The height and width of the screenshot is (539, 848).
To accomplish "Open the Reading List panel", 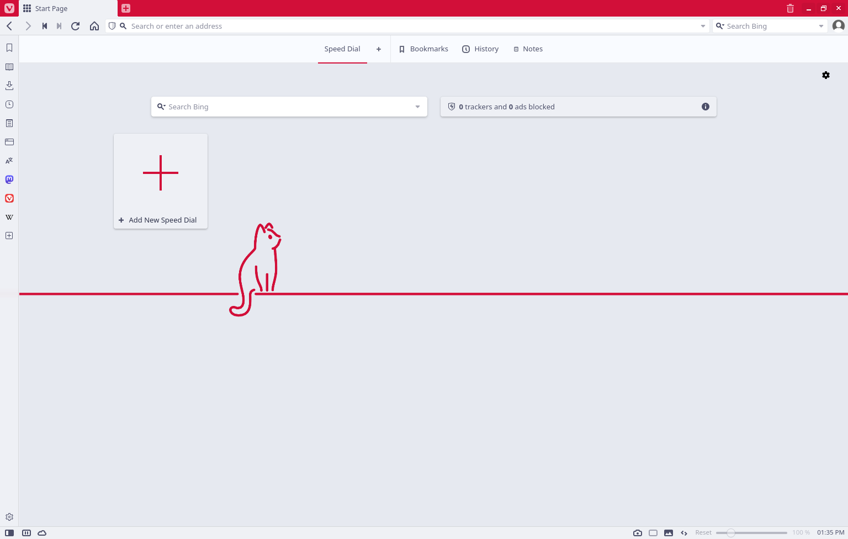I will coord(9,67).
